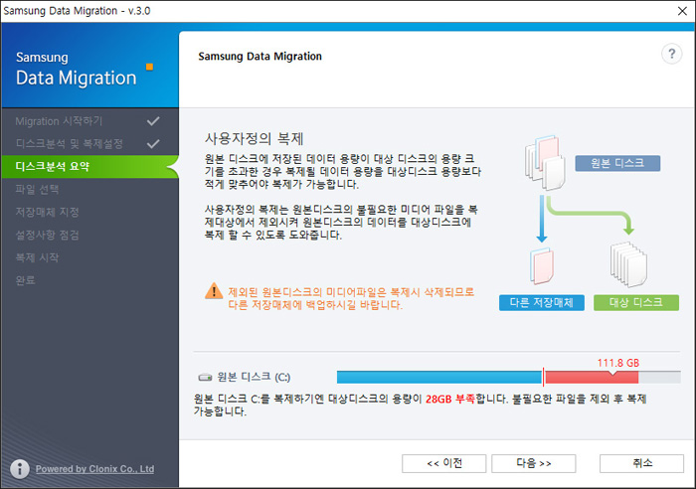The width and height of the screenshot is (696, 489).
Task: Click the source disk stacked files icon
Action: 545,163
